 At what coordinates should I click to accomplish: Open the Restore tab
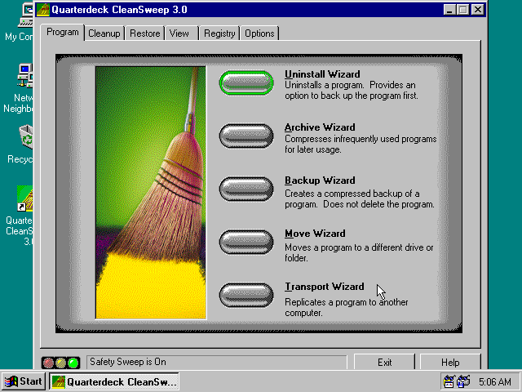145,33
